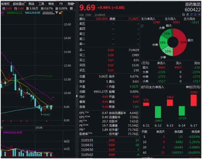Screen dimensions: 202x159
Task: Open the 前复权 price adjustment menu
Action: pyautogui.click(x=5, y=4)
